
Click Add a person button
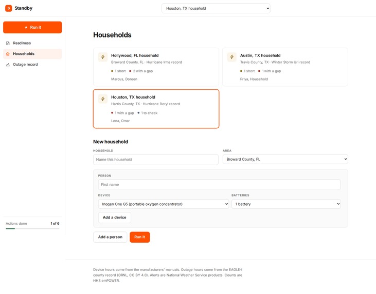tap(110, 237)
